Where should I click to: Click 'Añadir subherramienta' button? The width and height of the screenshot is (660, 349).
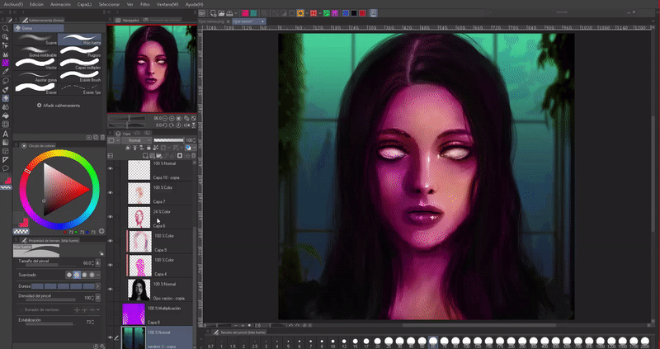[58, 106]
